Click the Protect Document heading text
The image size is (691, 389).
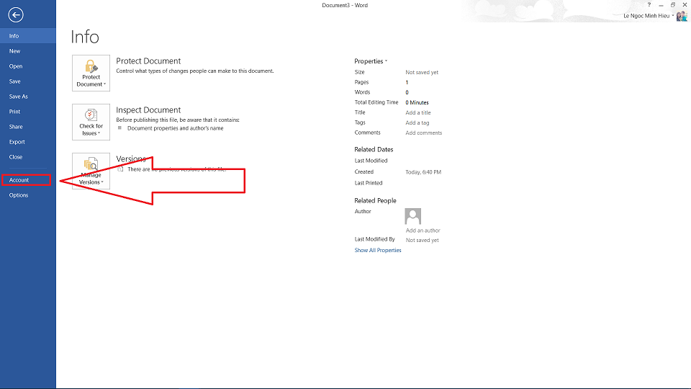point(148,61)
